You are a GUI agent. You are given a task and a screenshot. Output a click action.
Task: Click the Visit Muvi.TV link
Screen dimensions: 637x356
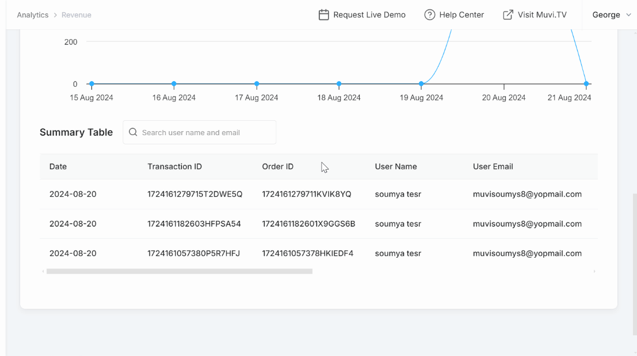pos(542,15)
